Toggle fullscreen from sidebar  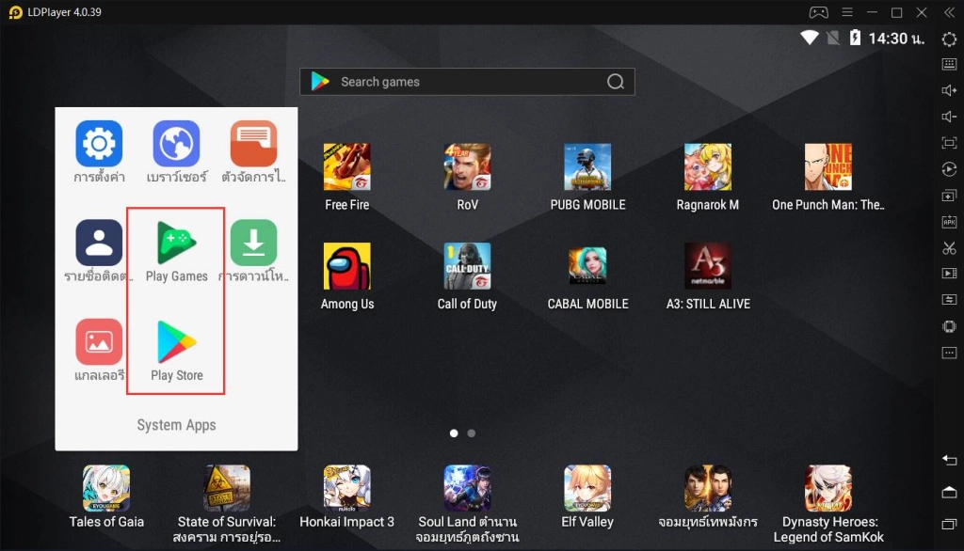coord(949,143)
